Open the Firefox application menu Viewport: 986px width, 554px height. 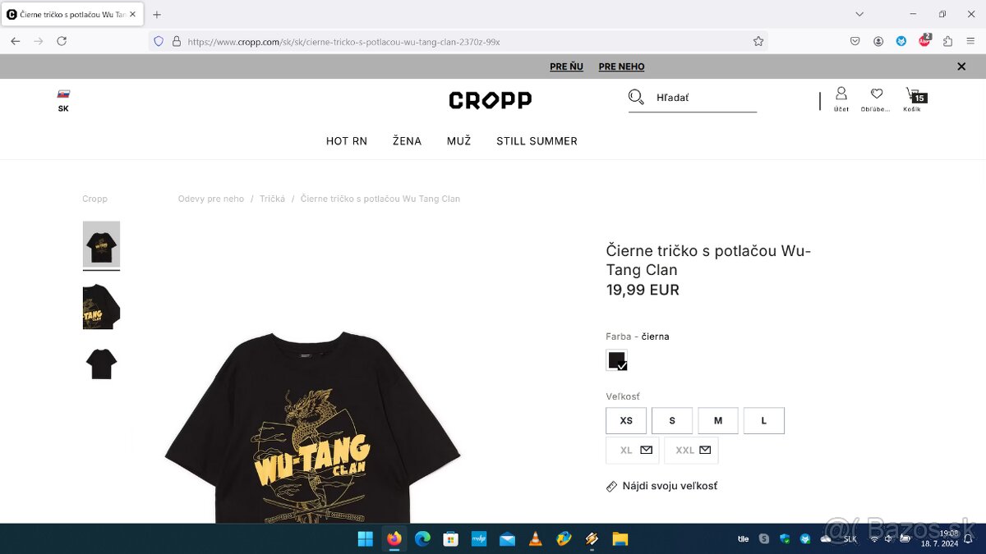(x=970, y=41)
